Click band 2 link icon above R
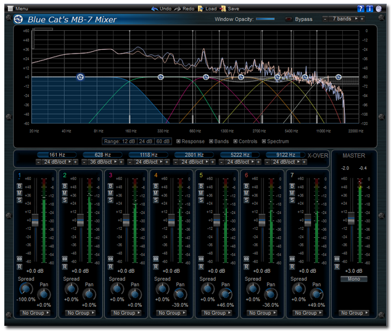Screen dimensions: 391x332 tap(65, 259)
